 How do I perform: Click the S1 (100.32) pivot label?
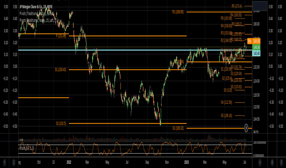tap(178, 128)
